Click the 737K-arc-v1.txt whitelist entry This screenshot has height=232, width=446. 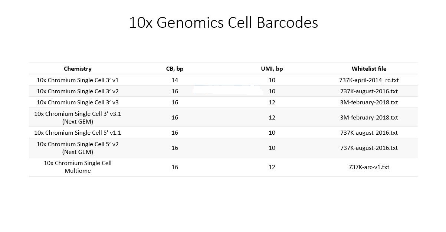[369, 167]
